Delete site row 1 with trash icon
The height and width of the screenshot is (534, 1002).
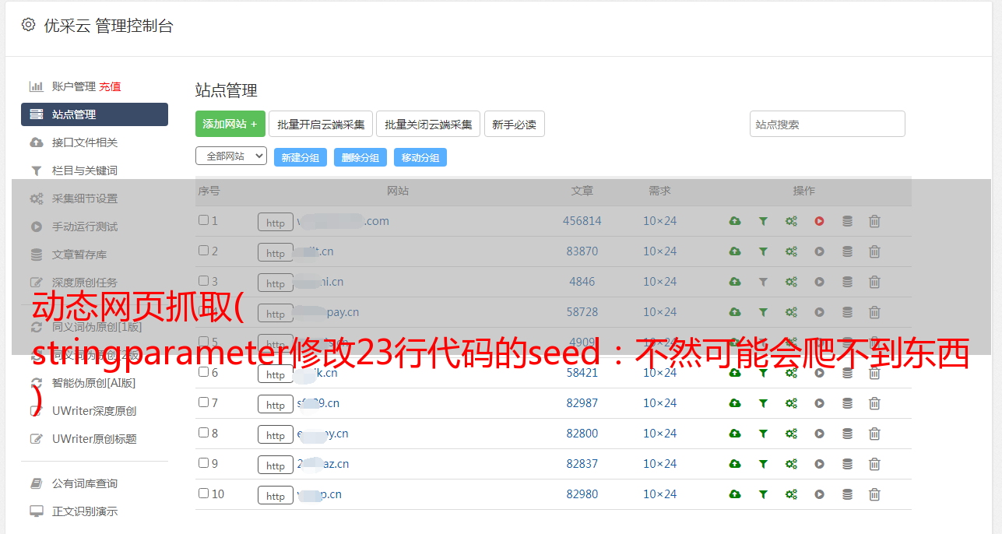pos(874,221)
